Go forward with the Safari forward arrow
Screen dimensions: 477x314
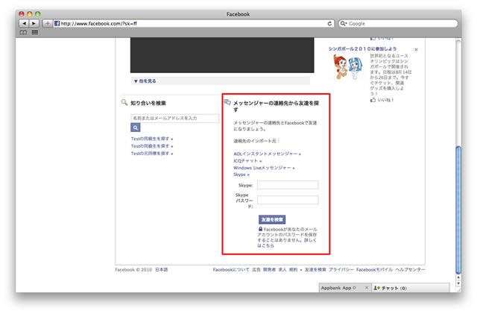(34, 23)
